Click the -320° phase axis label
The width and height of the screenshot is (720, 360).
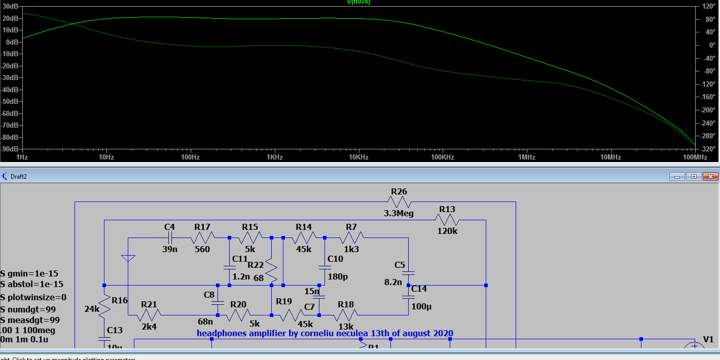click(708, 149)
